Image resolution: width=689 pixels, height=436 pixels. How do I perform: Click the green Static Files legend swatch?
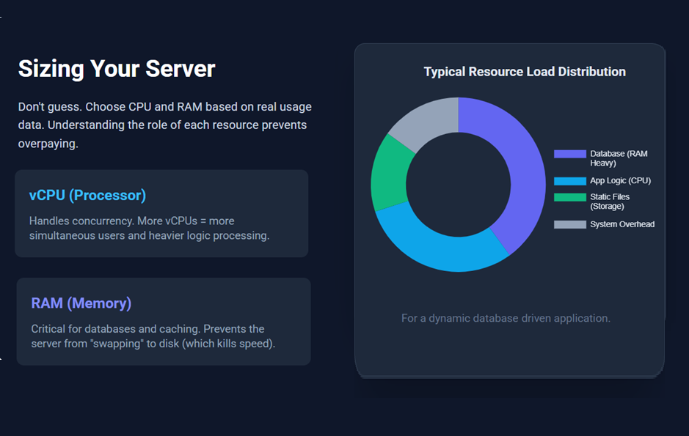tap(569, 197)
